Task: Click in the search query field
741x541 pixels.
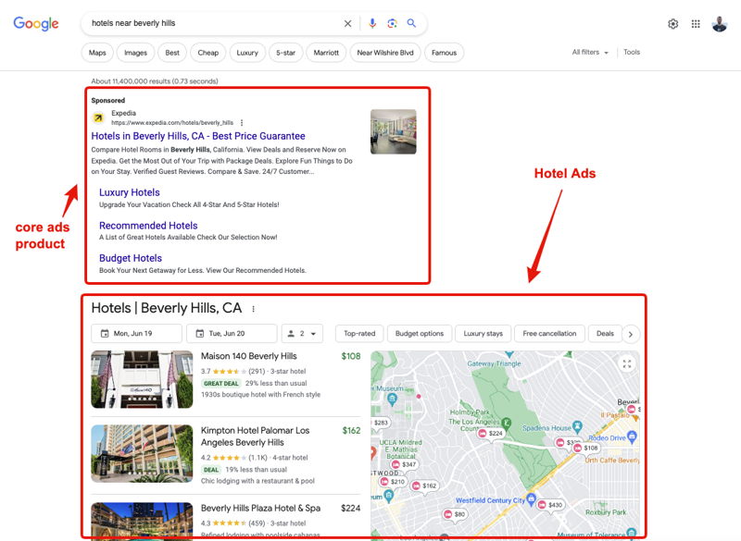Action: [x=213, y=23]
